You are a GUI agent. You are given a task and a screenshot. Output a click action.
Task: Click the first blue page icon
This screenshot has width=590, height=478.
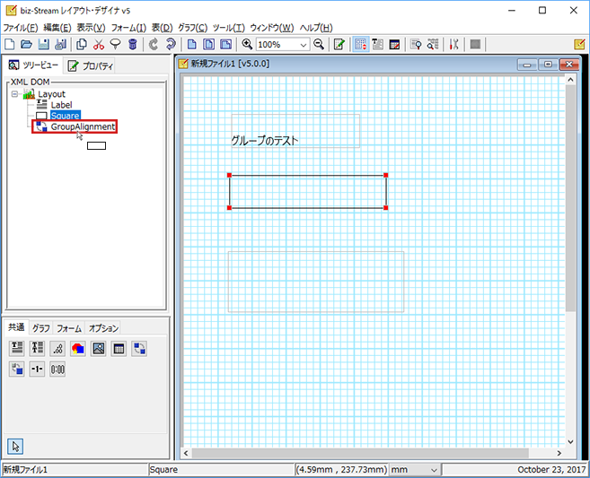192,44
